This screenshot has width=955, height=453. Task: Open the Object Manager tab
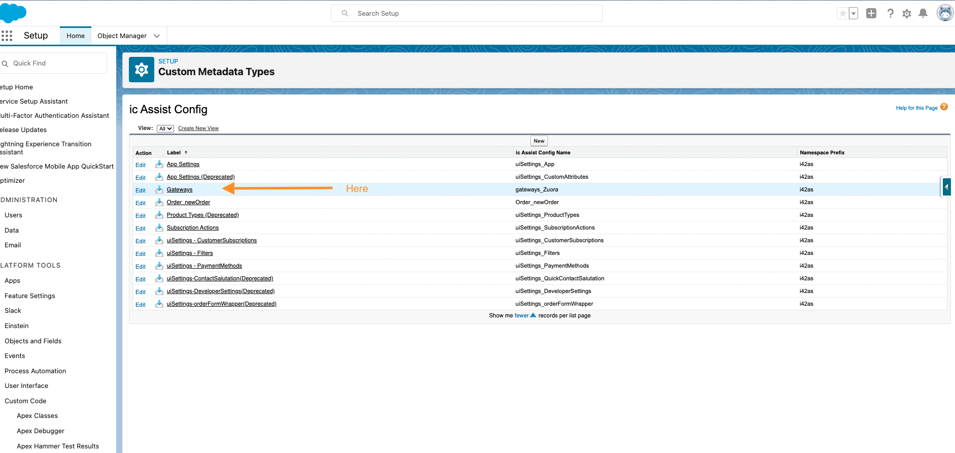(x=122, y=36)
